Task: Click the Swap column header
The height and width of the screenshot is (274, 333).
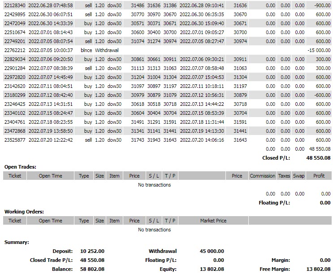Action: [298, 176]
